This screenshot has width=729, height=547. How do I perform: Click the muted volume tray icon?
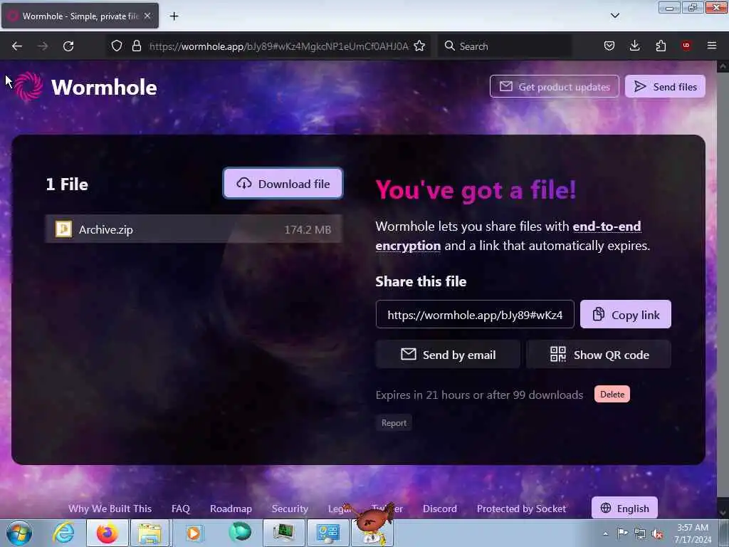pyautogui.click(x=657, y=534)
